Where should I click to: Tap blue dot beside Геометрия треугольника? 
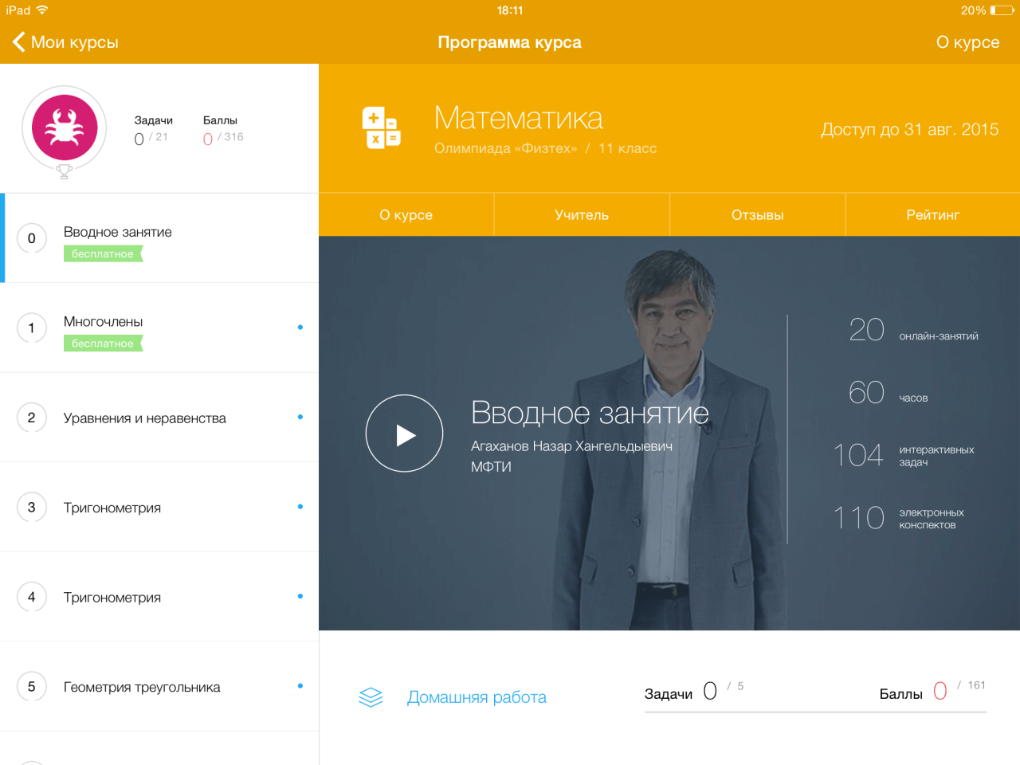[300, 686]
